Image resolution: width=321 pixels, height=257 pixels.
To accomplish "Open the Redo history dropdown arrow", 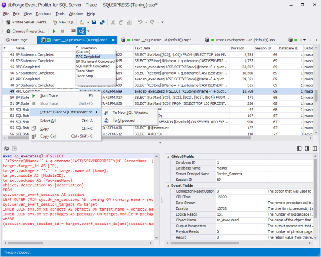I will [x=158, y=22].
